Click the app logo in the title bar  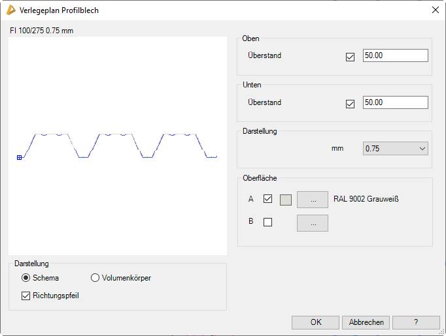[10, 10]
